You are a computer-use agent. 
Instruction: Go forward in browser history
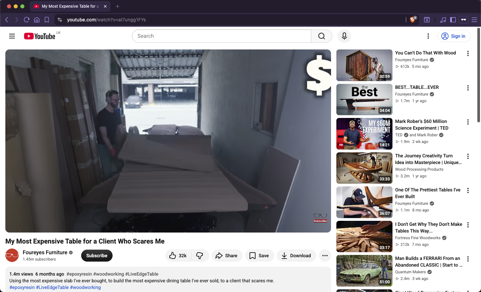pos(17,20)
